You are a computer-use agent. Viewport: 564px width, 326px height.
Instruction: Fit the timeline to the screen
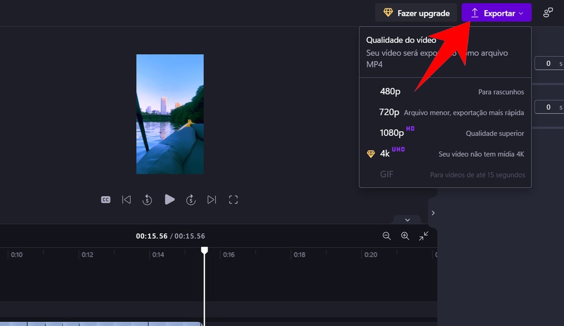tap(424, 236)
